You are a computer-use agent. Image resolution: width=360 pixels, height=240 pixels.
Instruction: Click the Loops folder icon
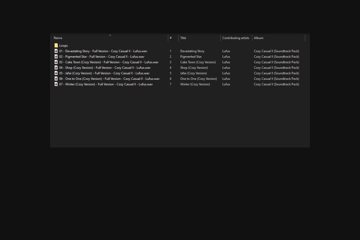pos(56,46)
